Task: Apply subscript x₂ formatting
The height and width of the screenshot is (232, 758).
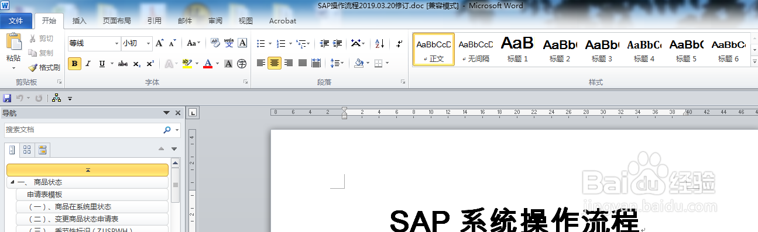Action: (x=136, y=64)
